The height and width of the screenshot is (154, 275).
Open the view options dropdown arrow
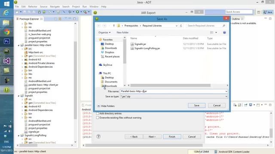(216, 33)
